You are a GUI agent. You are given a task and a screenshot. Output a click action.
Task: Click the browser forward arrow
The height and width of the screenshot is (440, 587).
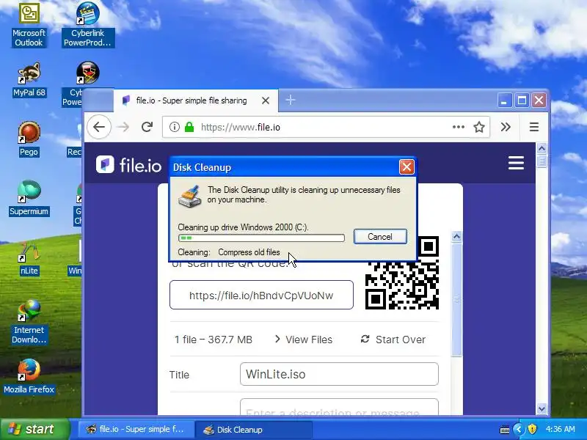click(x=123, y=127)
